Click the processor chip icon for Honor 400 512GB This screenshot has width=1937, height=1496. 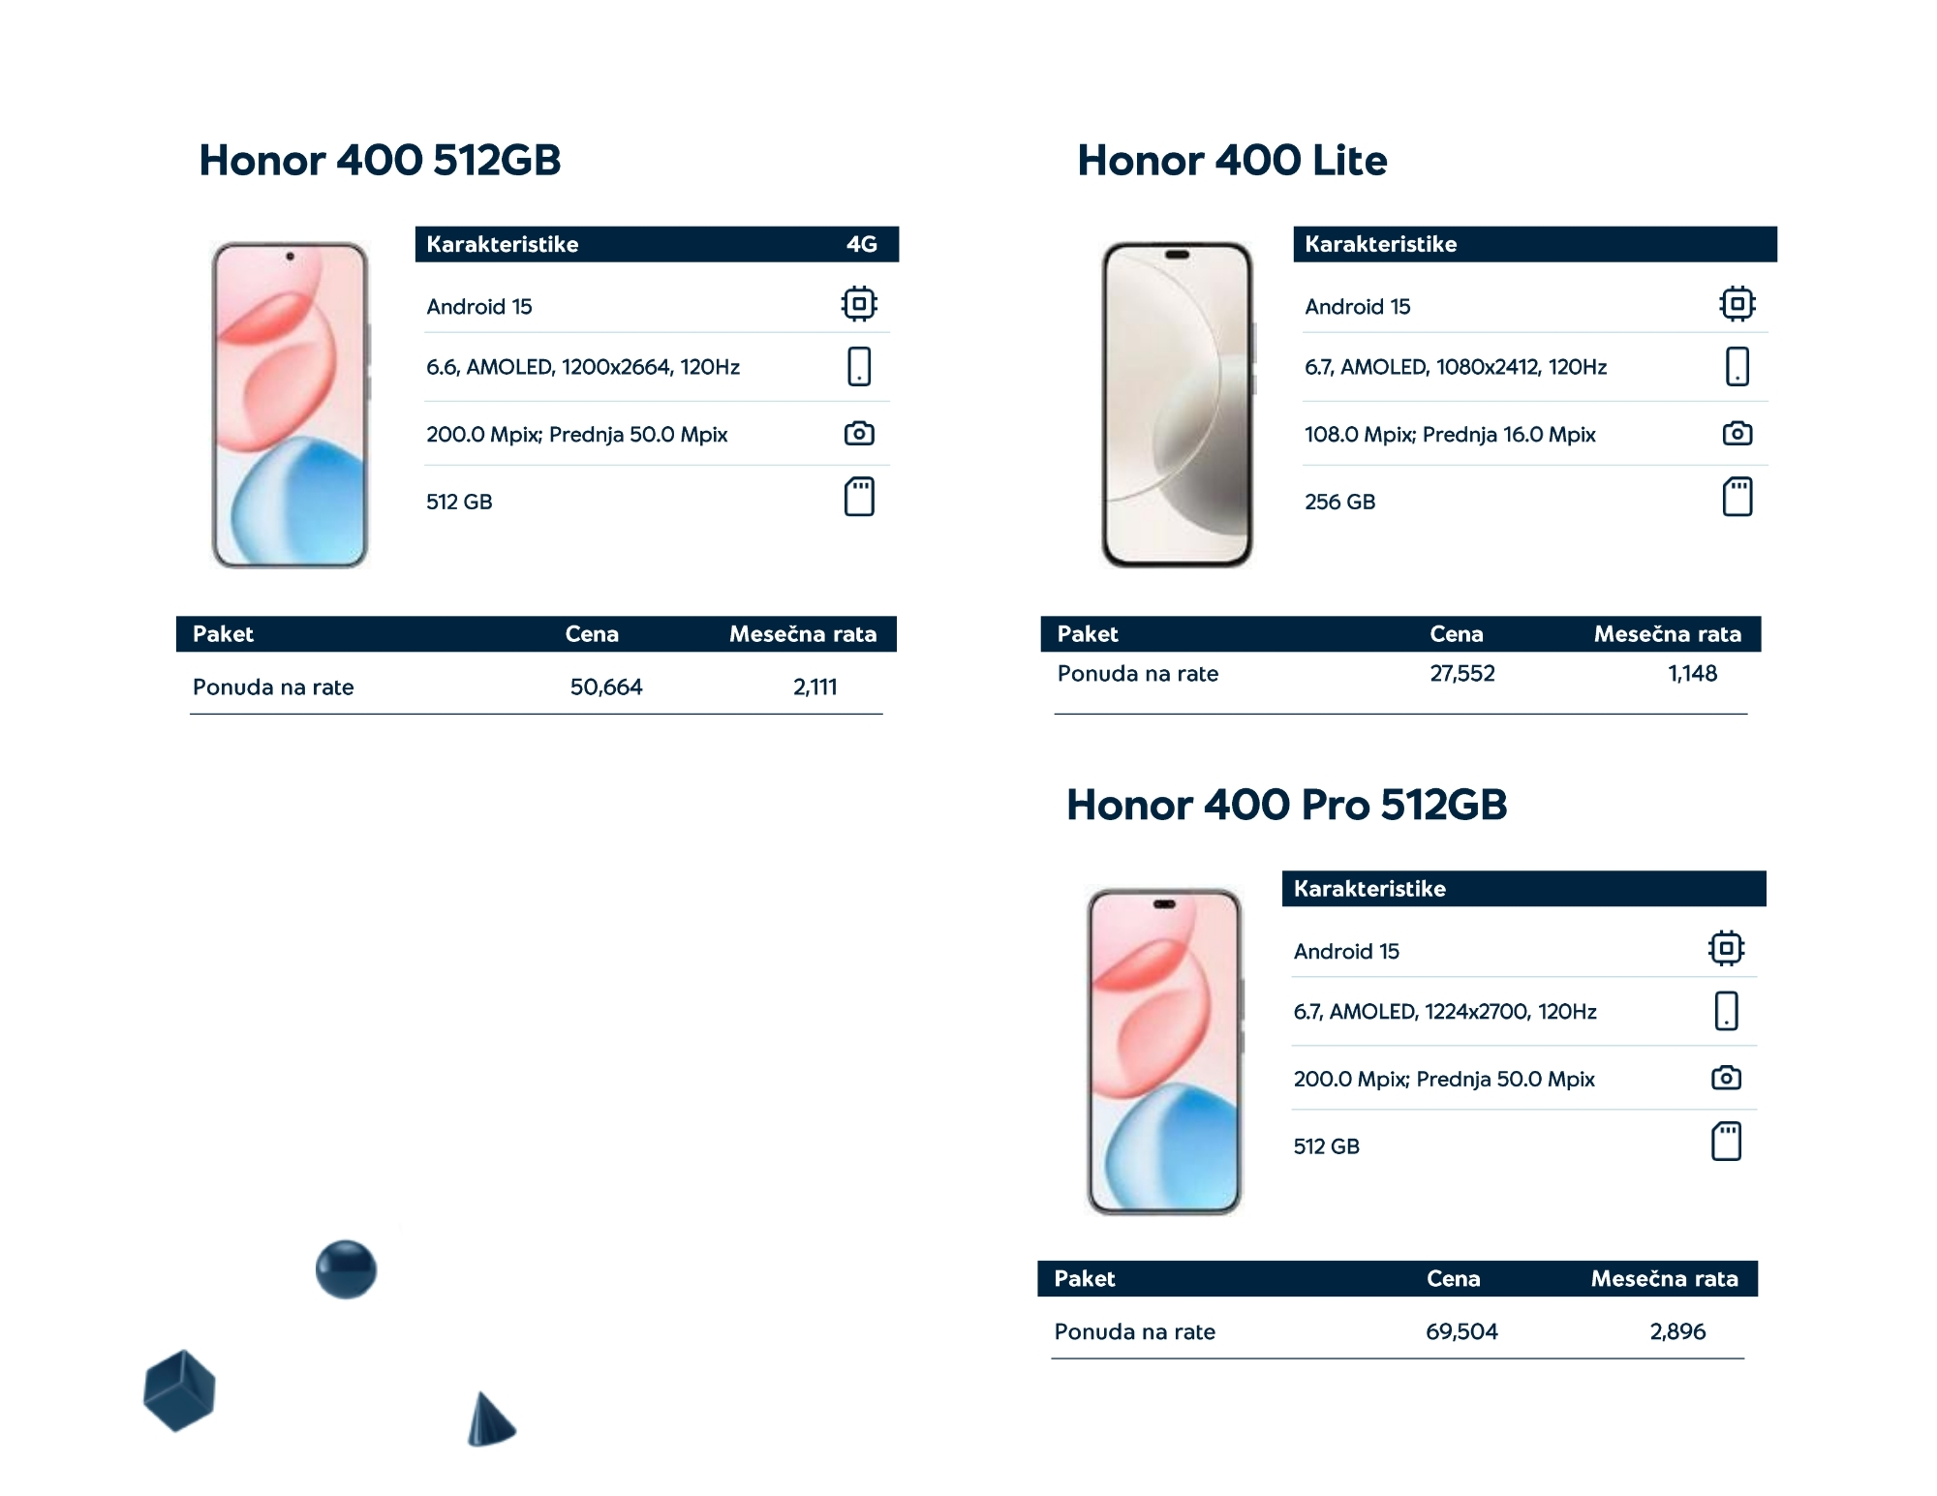coord(858,304)
